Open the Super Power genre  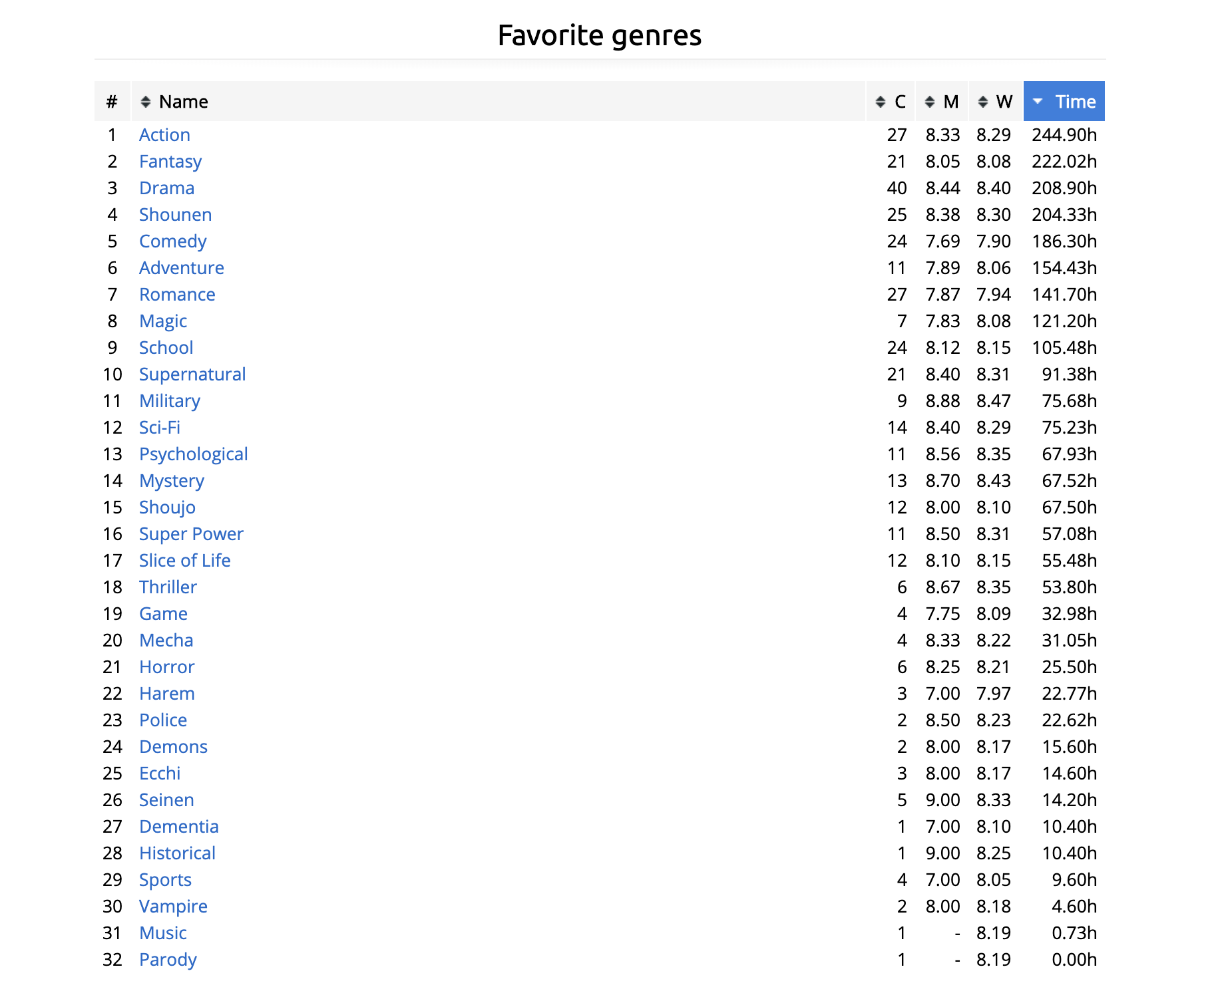coord(191,534)
